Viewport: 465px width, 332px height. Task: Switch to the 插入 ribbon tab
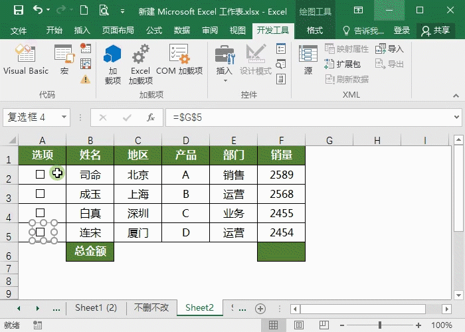pyautogui.click(x=82, y=31)
